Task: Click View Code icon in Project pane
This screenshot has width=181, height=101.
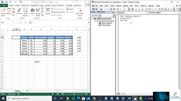Action: pyautogui.click(x=93, y=16)
